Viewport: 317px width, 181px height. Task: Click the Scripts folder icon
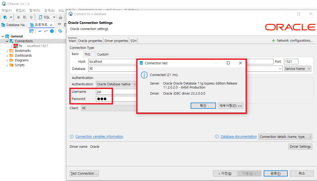[x=11, y=65]
